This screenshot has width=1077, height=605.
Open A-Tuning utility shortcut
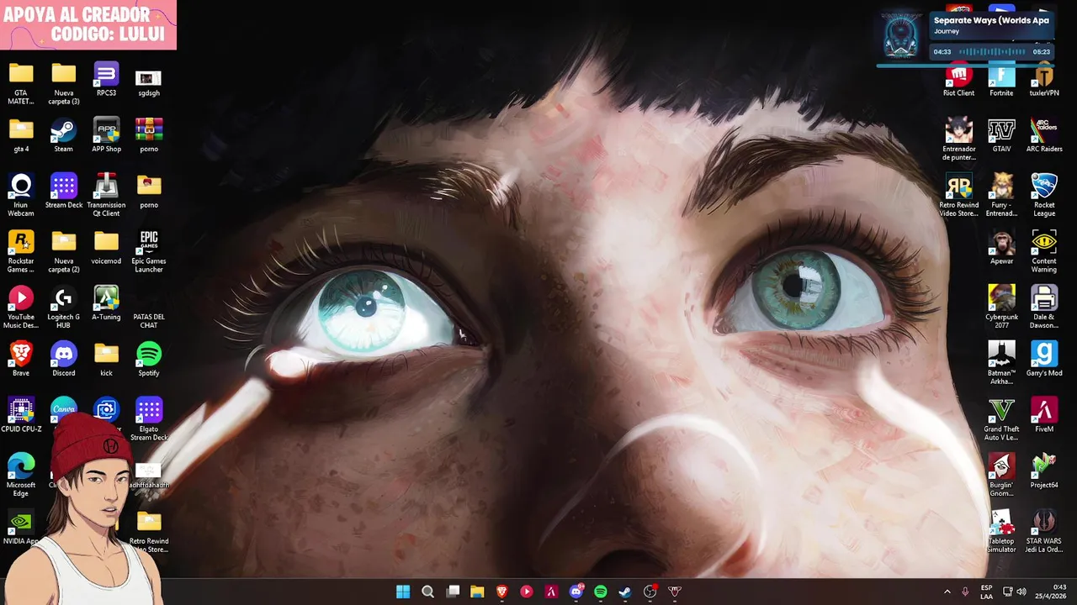(106, 304)
